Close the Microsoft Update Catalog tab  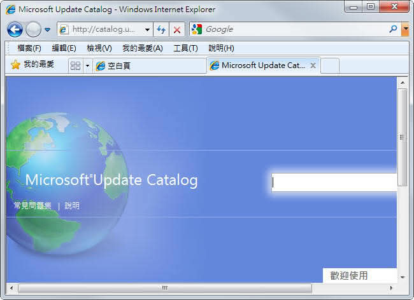click(x=313, y=65)
